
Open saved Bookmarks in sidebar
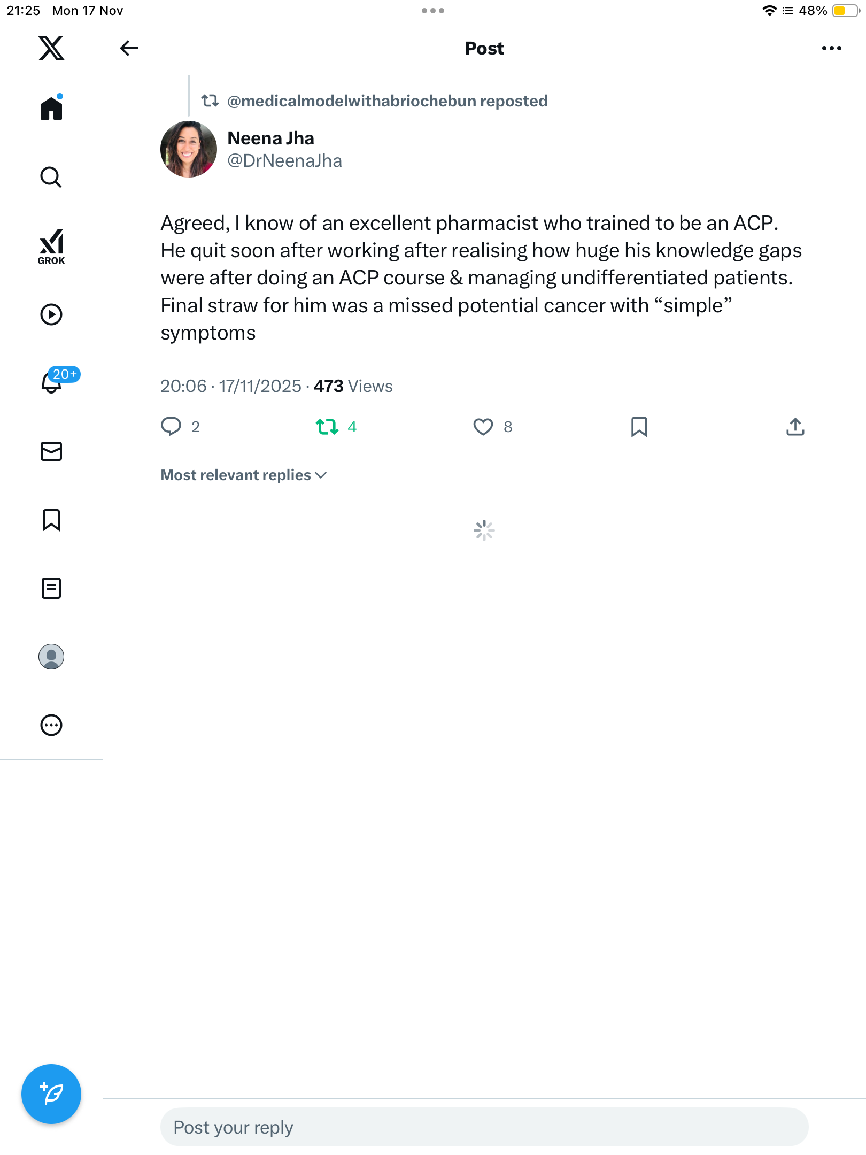51,520
